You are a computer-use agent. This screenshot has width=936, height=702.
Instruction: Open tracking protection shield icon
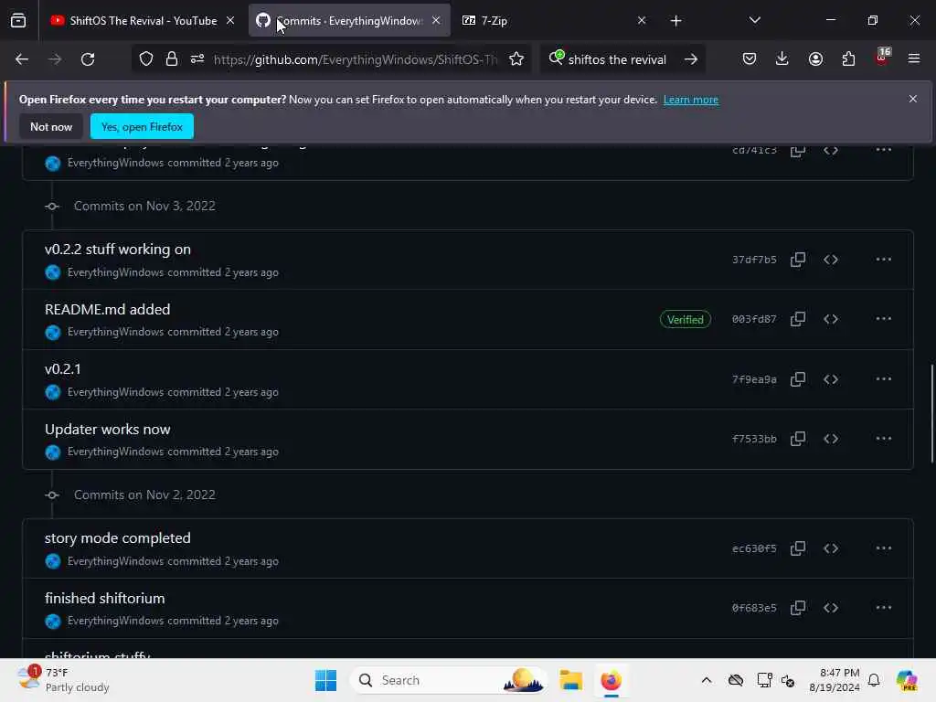click(x=146, y=59)
